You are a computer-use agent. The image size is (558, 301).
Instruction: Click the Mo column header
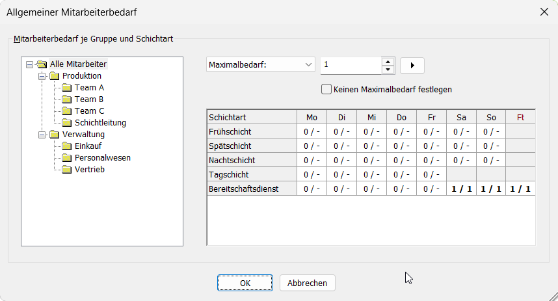pyautogui.click(x=312, y=117)
